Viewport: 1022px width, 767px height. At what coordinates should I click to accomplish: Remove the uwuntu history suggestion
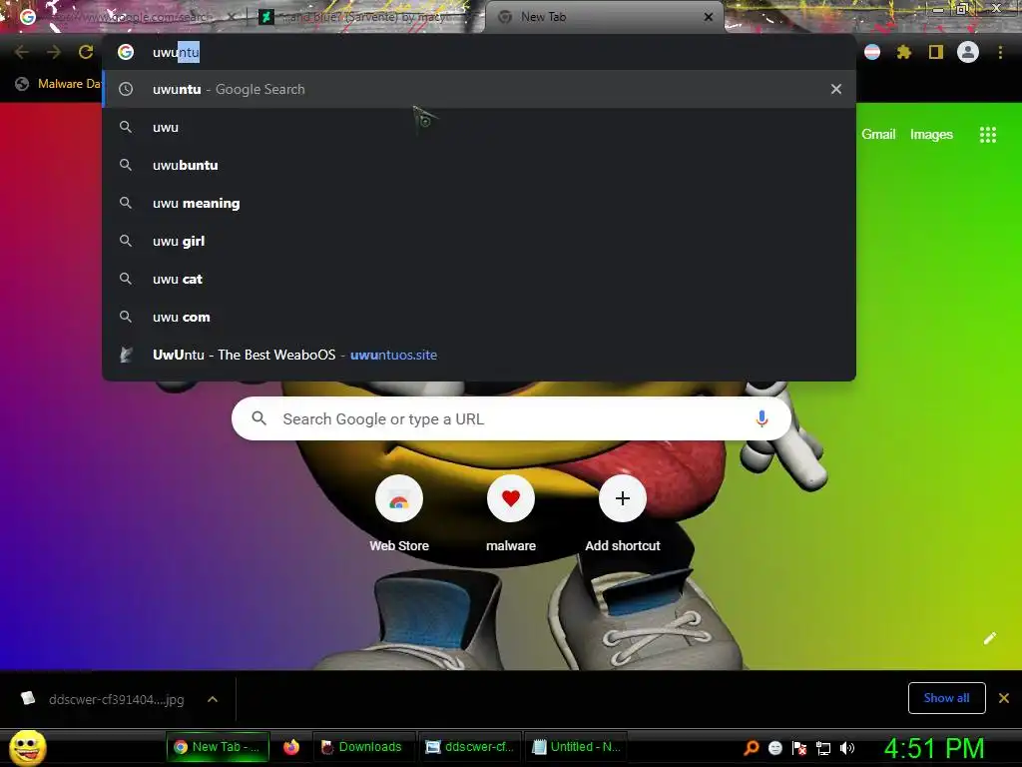836,89
